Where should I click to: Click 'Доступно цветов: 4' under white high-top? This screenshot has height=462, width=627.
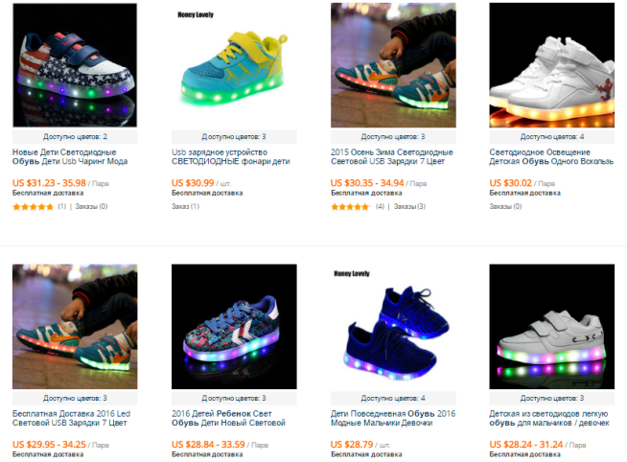(552, 137)
